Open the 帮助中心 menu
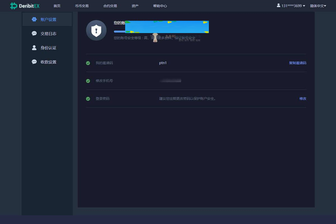 point(160,6)
